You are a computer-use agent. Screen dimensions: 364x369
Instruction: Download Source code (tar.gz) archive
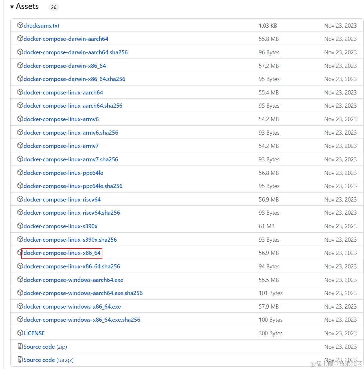pyautogui.click(x=49, y=360)
